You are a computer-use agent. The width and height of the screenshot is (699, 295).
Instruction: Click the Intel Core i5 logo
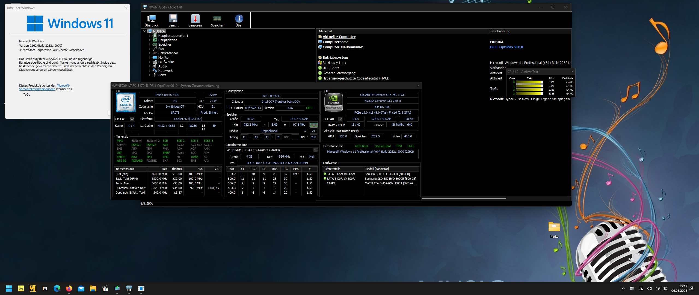(126, 102)
